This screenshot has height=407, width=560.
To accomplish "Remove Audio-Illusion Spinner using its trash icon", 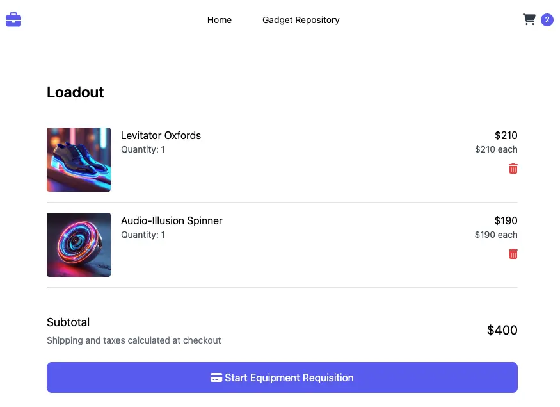I will pos(513,254).
